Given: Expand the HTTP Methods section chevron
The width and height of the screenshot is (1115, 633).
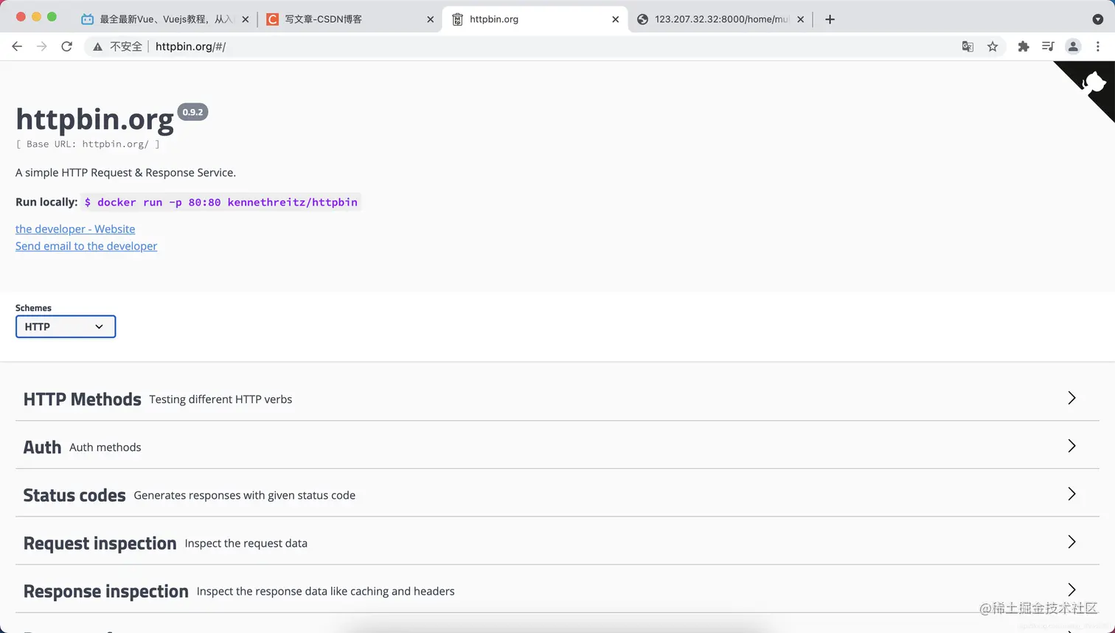Looking at the screenshot, I should tap(1072, 398).
